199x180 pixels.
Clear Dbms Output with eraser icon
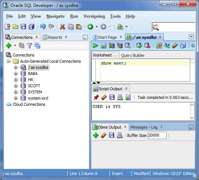coord(104,135)
